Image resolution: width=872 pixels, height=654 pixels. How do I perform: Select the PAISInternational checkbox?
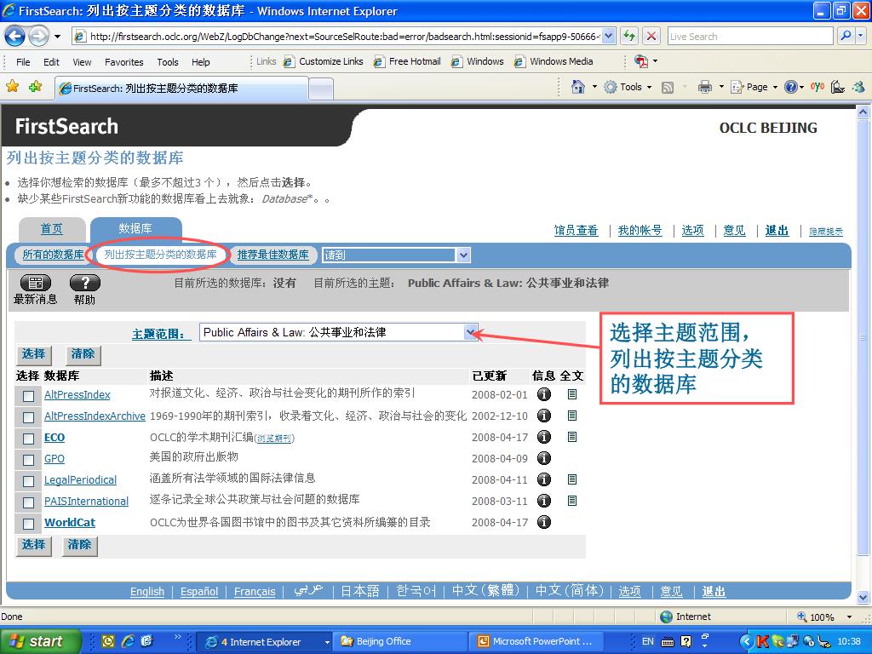[x=28, y=502]
